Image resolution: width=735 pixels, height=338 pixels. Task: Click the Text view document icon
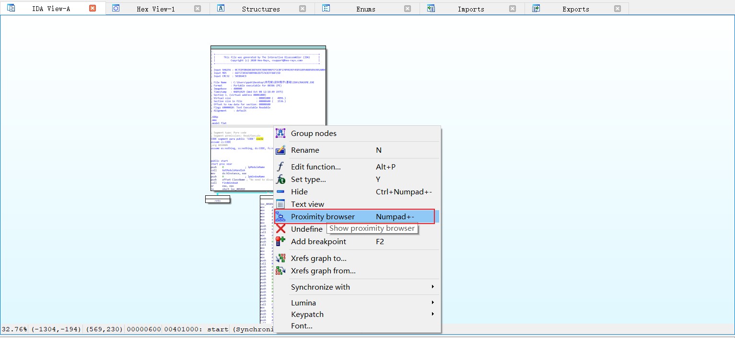[x=280, y=204]
